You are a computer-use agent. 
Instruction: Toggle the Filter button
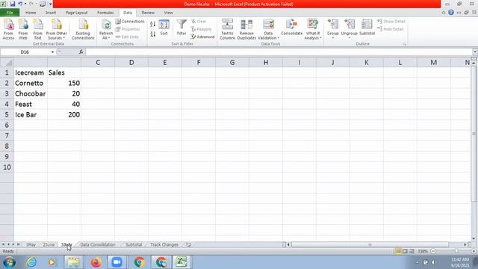coord(181,28)
